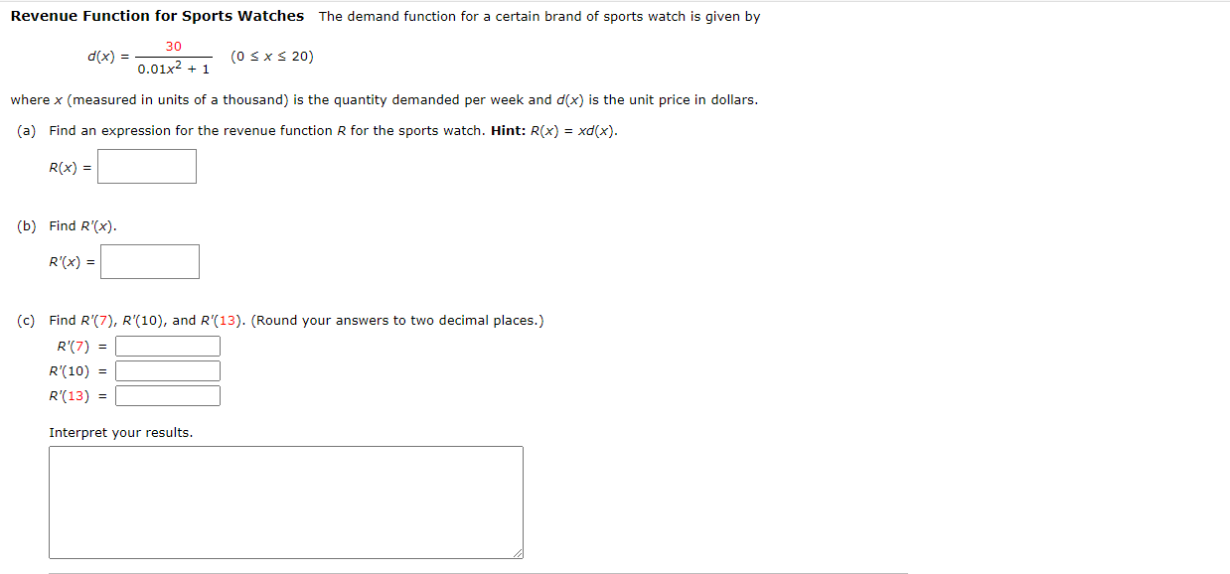Viewport: 1230px width, 574px height.
Task: Click inside the Interpret your results text area
Action: click(x=286, y=502)
